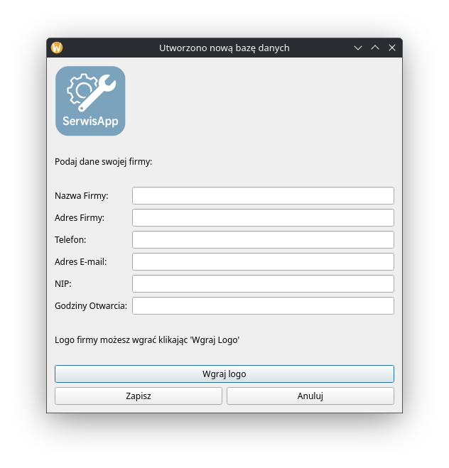Viewport: 449px width, 468px height.
Task: Focus the Nazwa Firmy input field
Action: pos(263,196)
